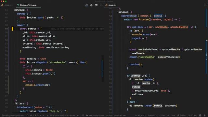Open the LF end-of-line picker
Screen dimensions: 208x117
[168, 116]
